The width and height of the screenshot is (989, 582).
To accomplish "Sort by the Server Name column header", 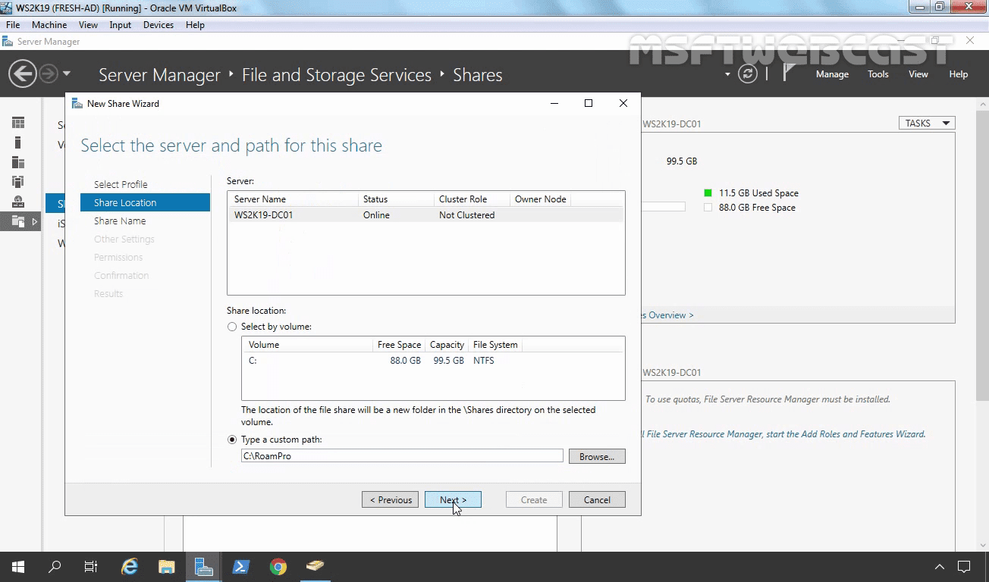I will click(294, 199).
